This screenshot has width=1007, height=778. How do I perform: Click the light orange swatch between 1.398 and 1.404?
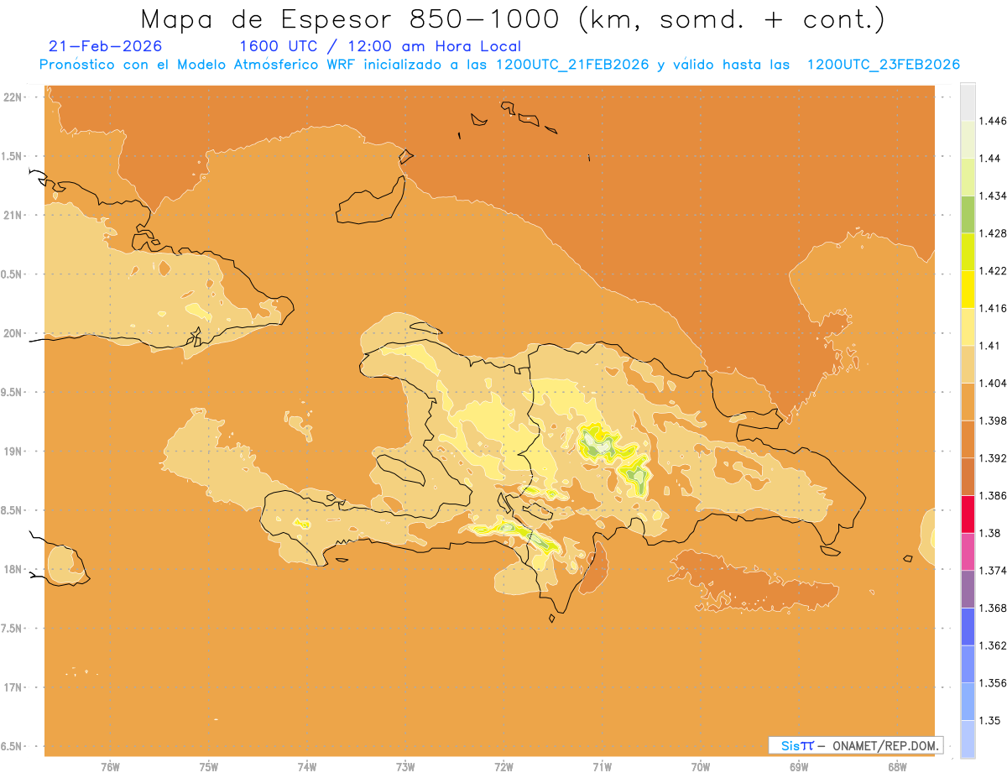pyautogui.click(x=968, y=401)
